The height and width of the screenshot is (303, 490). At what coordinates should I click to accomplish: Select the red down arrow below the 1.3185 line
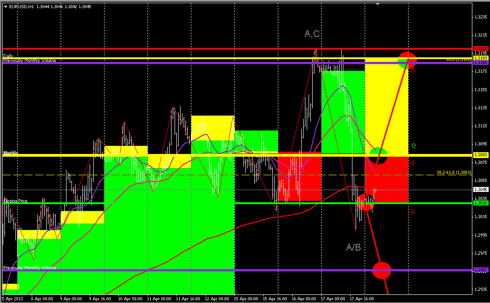click(413, 71)
